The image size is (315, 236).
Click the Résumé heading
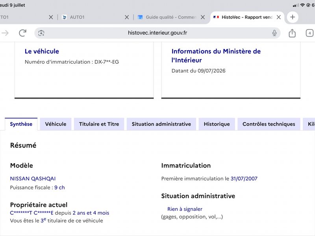click(23, 145)
